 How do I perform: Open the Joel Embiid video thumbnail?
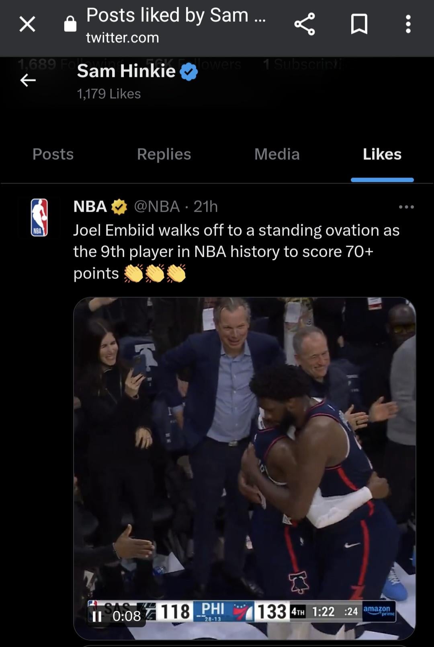[x=244, y=468]
